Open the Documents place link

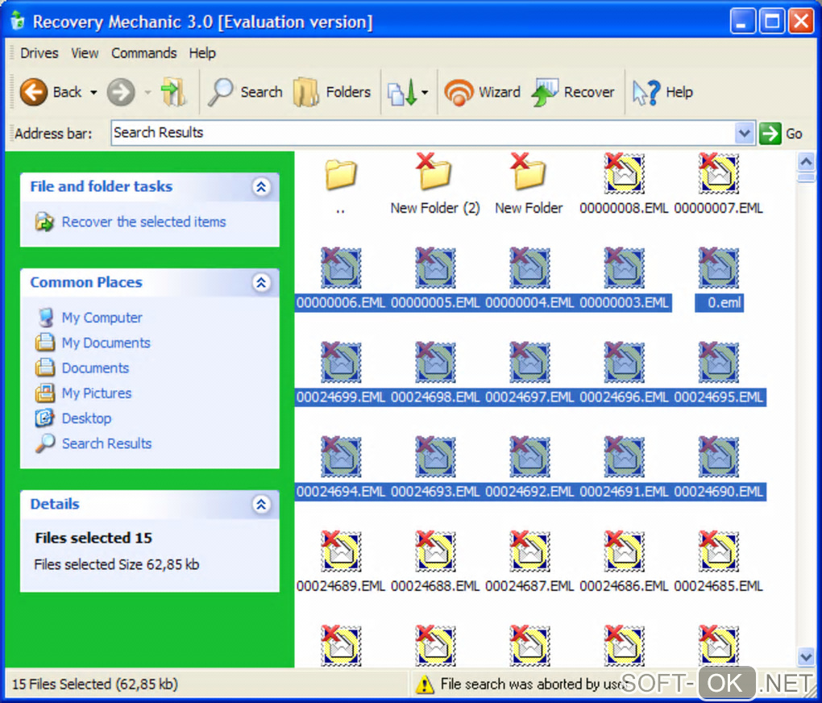tap(95, 368)
